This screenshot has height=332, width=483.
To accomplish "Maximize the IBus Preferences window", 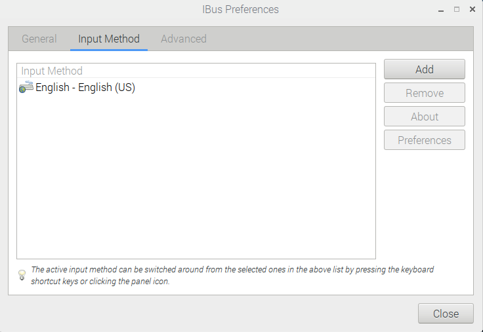I will pyautogui.click(x=457, y=10).
